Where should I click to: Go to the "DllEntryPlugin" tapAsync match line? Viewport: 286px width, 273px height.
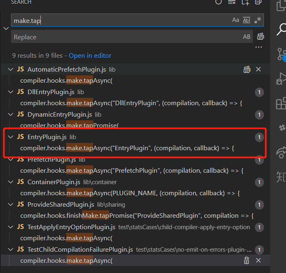(x=131, y=103)
